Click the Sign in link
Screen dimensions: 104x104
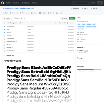click(93, 3)
